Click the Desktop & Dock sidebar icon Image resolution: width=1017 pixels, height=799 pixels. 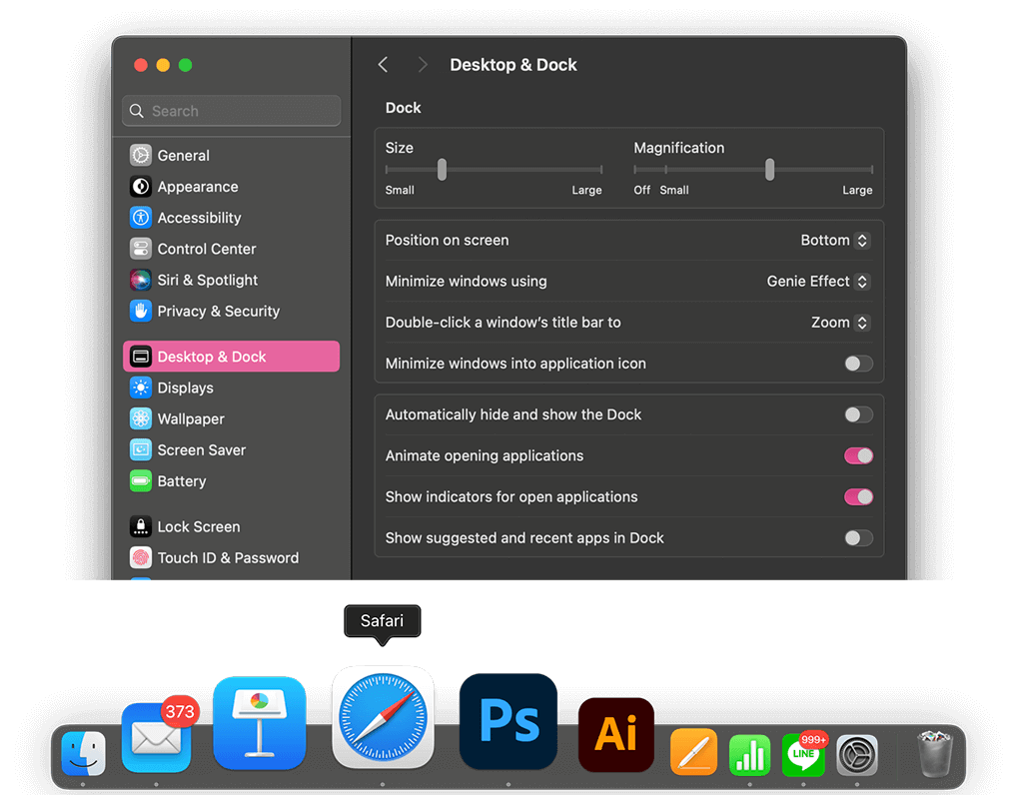(x=140, y=357)
